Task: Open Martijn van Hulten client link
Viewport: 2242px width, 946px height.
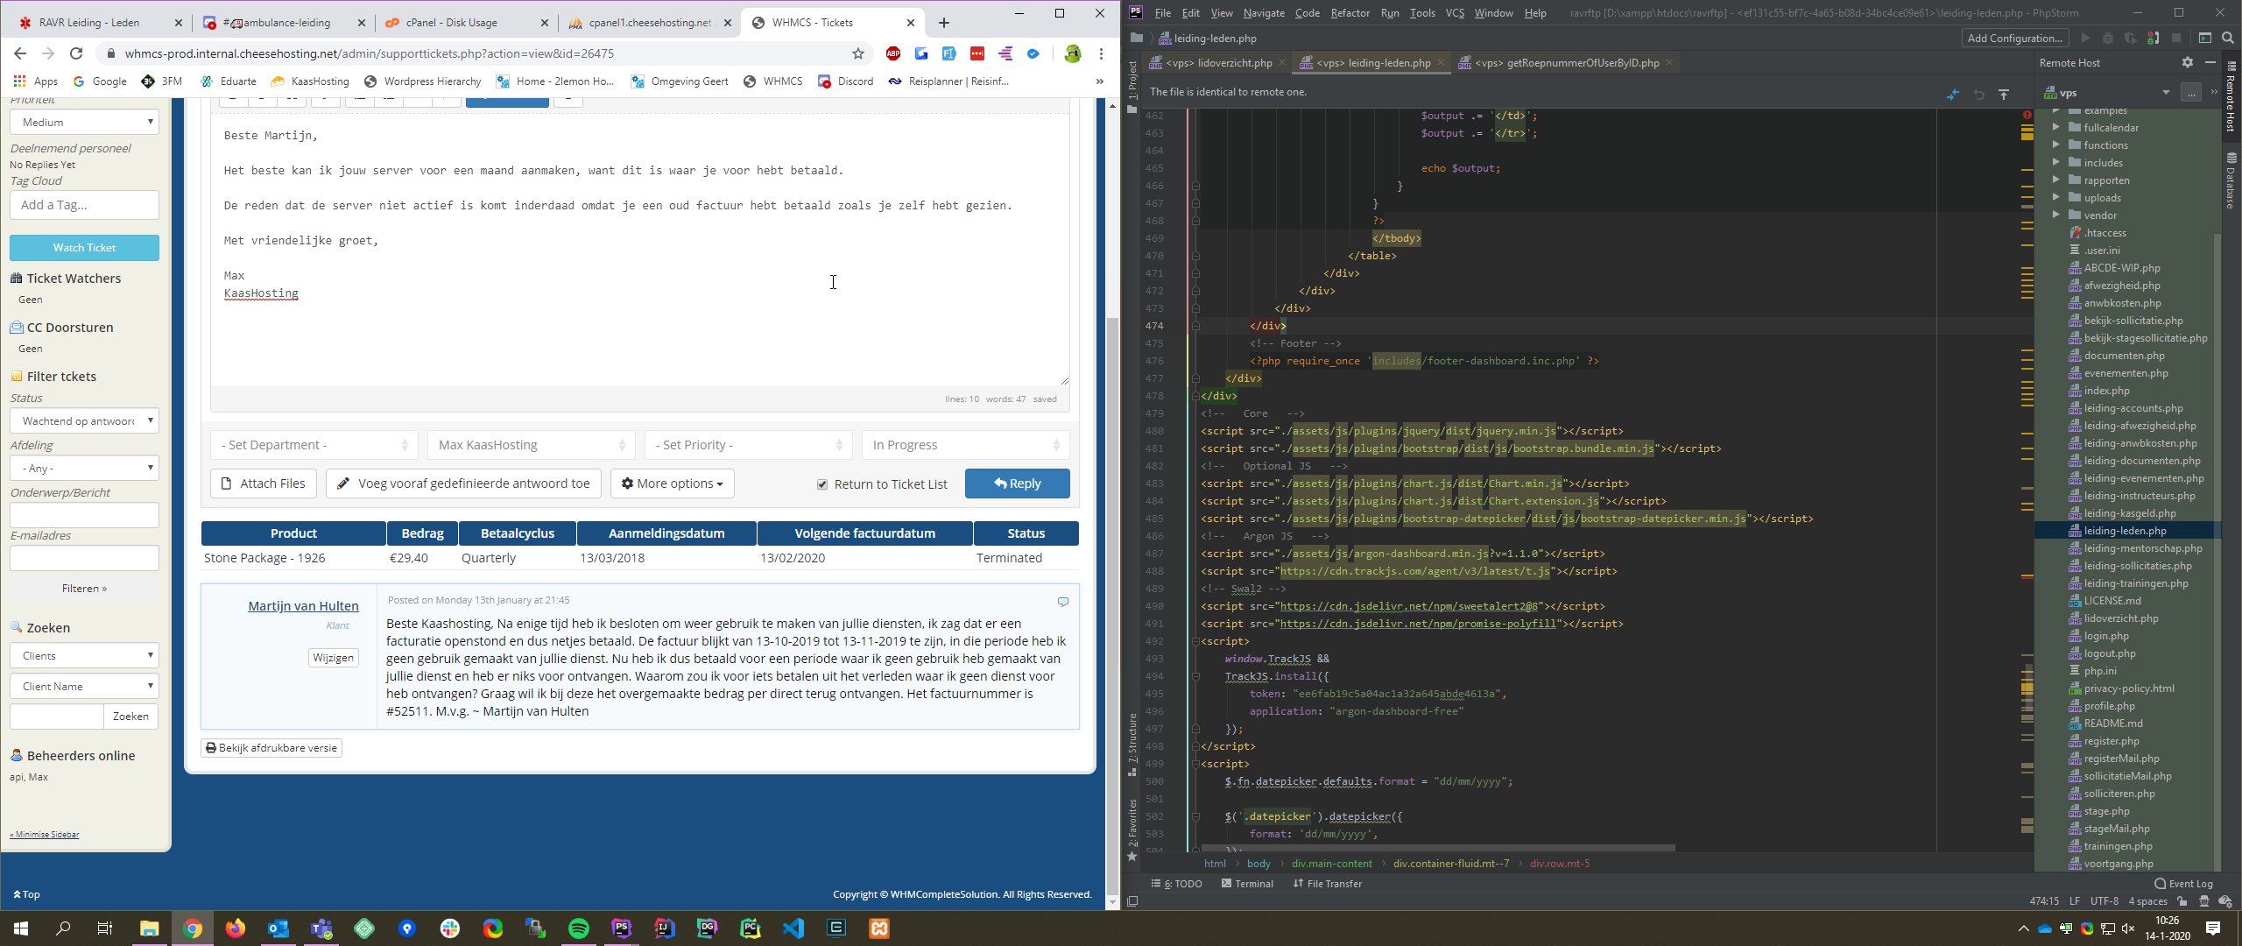Action: (303, 606)
